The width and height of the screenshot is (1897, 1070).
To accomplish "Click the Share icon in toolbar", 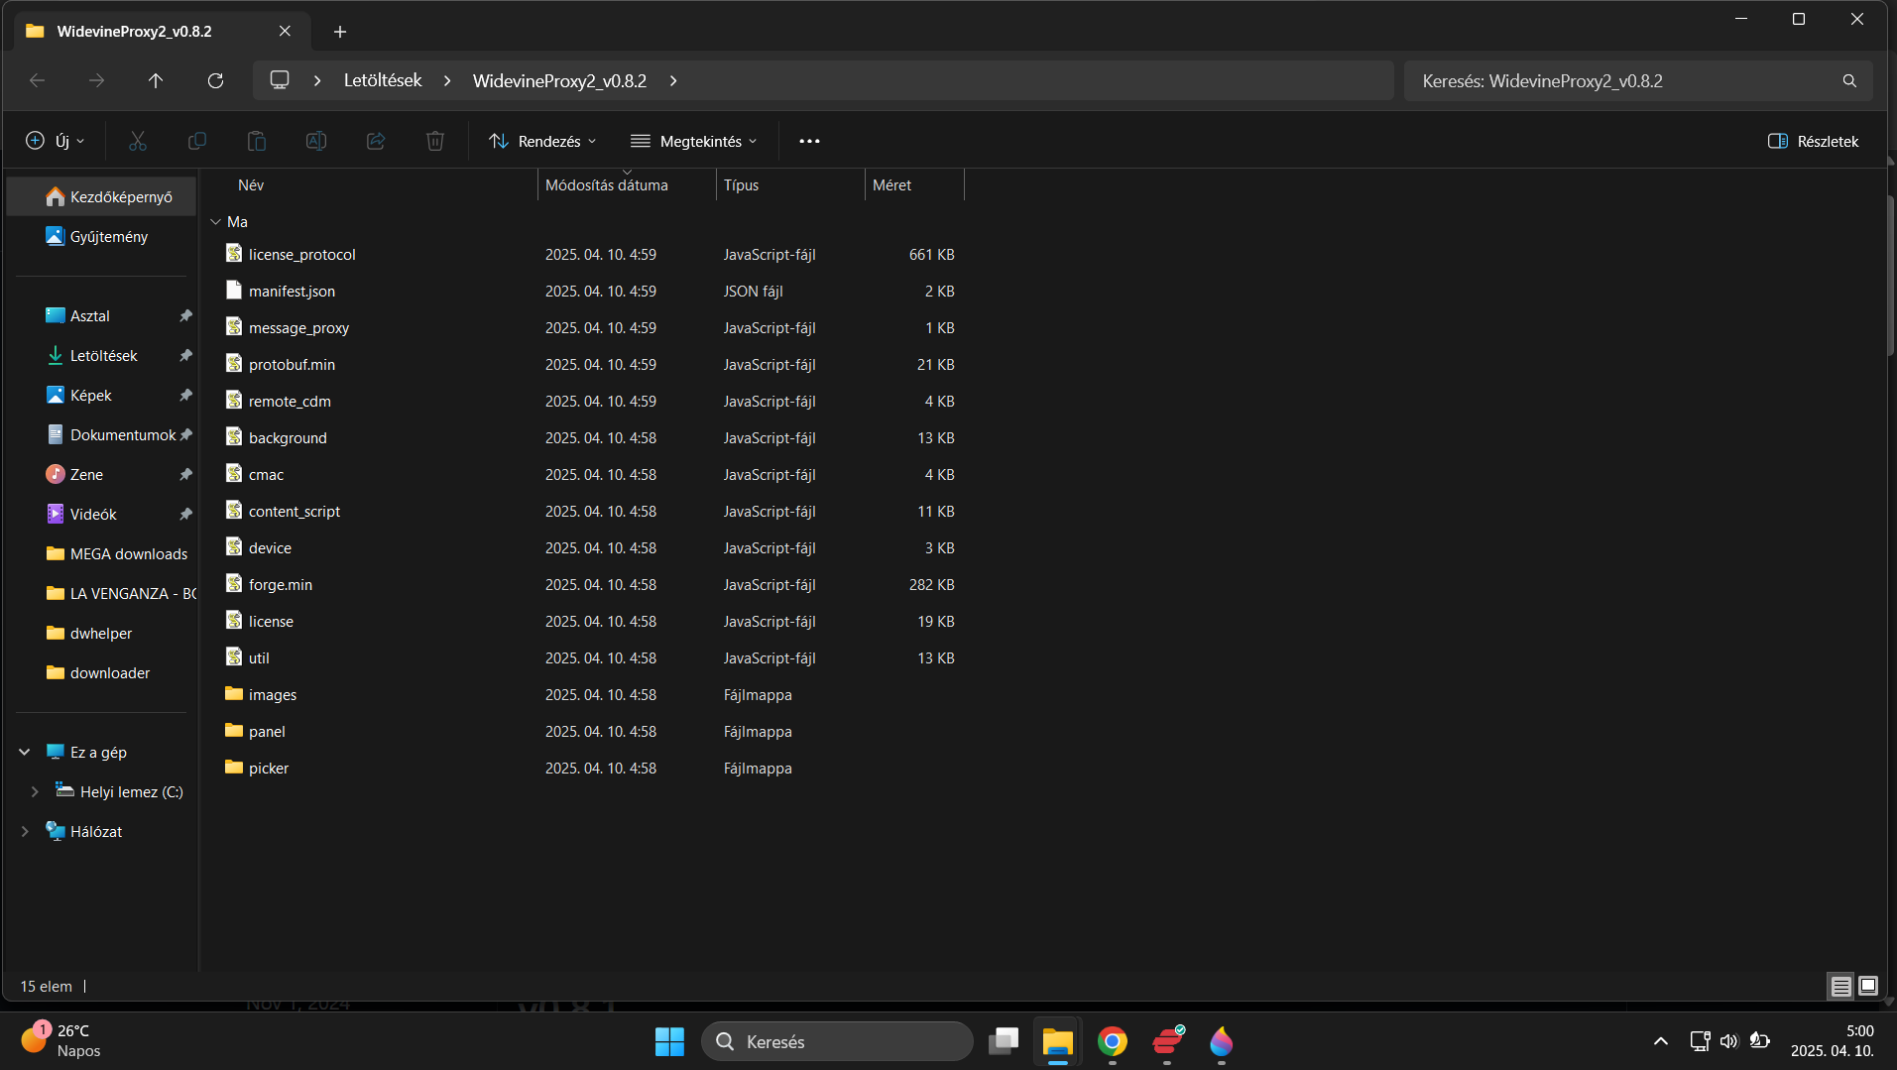I will pyautogui.click(x=376, y=141).
